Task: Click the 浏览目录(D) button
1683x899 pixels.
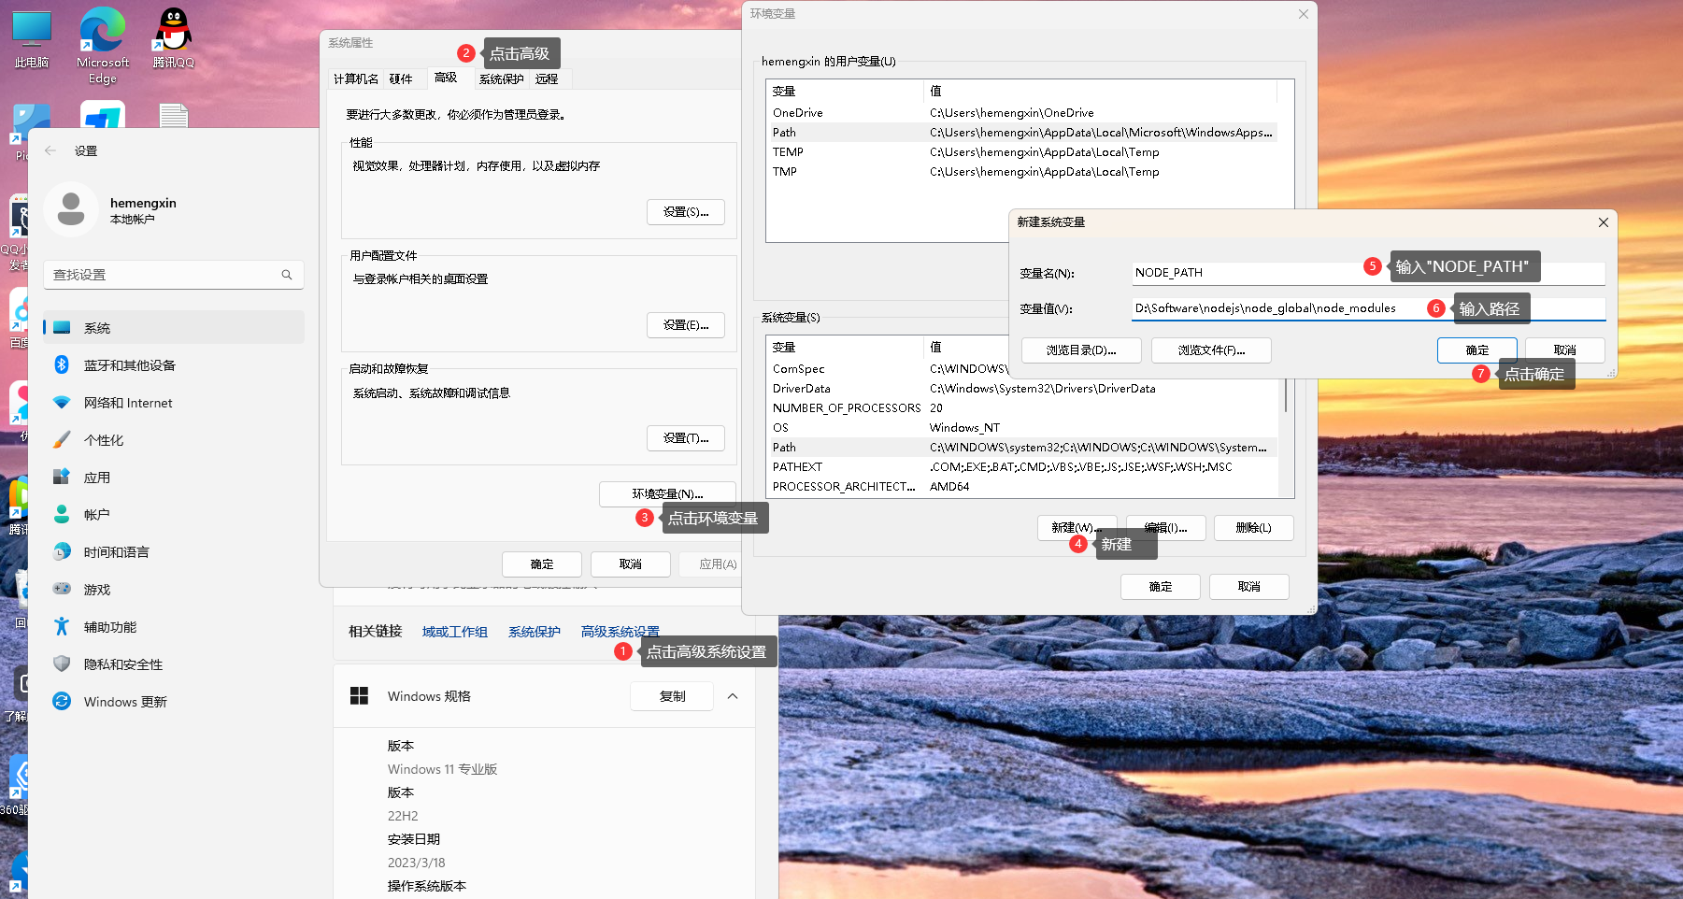Action: [1081, 350]
